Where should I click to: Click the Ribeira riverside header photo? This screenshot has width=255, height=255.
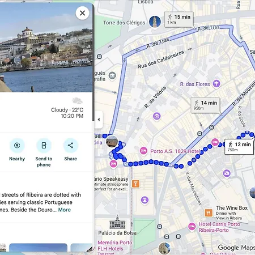pyautogui.click(x=46, y=47)
